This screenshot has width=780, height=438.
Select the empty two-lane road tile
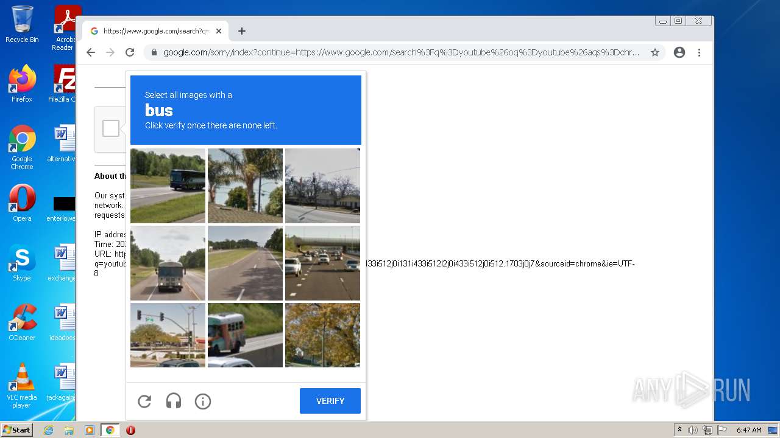pos(245,263)
